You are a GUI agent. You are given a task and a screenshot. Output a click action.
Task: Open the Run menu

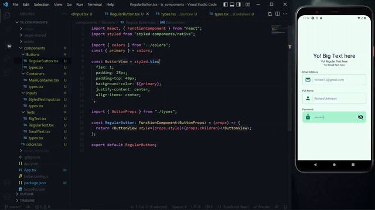[x=80, y=5]
